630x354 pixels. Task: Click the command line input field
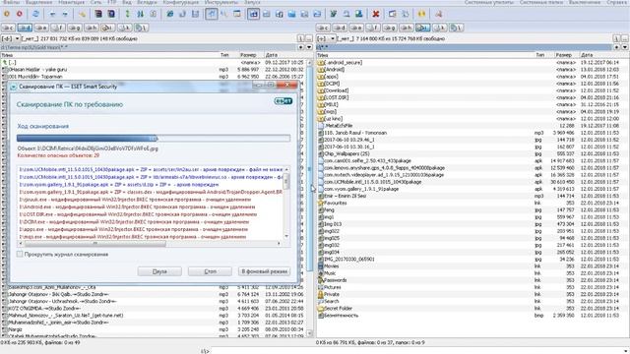coord(419,351)
